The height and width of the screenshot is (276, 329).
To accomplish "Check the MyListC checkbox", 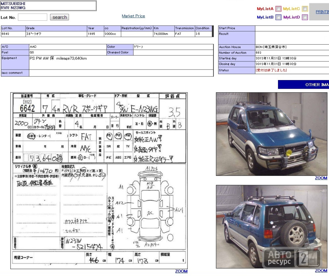I will [305, 9].
